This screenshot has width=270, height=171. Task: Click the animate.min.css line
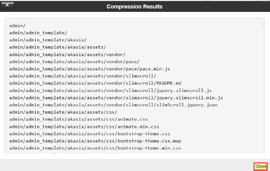click(x=84, y=127)
